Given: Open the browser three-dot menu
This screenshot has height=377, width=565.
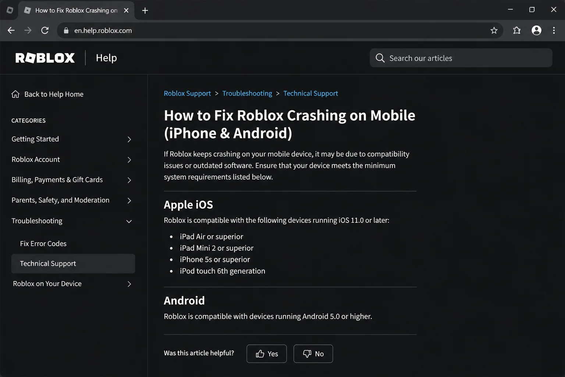Looking at the screenshot, I should [554, 31].
